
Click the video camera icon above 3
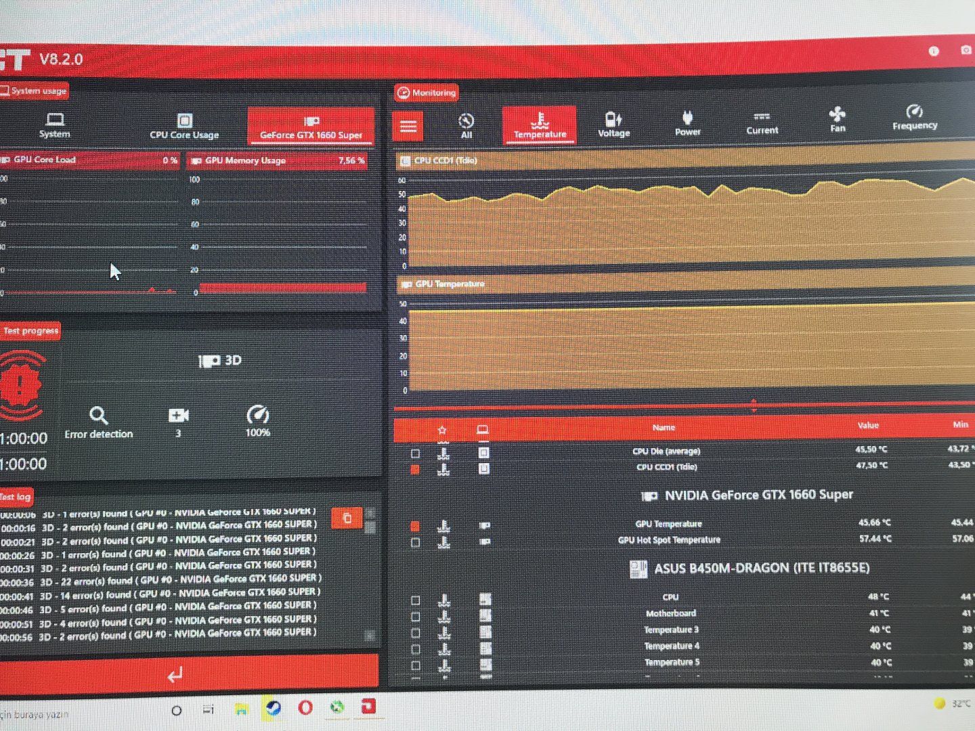179,415
